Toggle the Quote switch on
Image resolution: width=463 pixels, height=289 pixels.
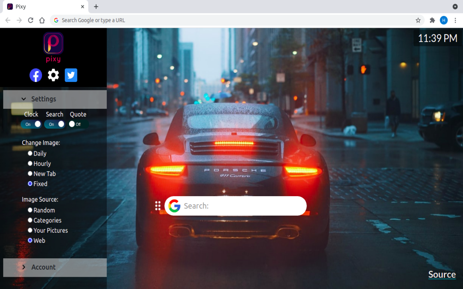pyautogui.click(x=78, y=124)
